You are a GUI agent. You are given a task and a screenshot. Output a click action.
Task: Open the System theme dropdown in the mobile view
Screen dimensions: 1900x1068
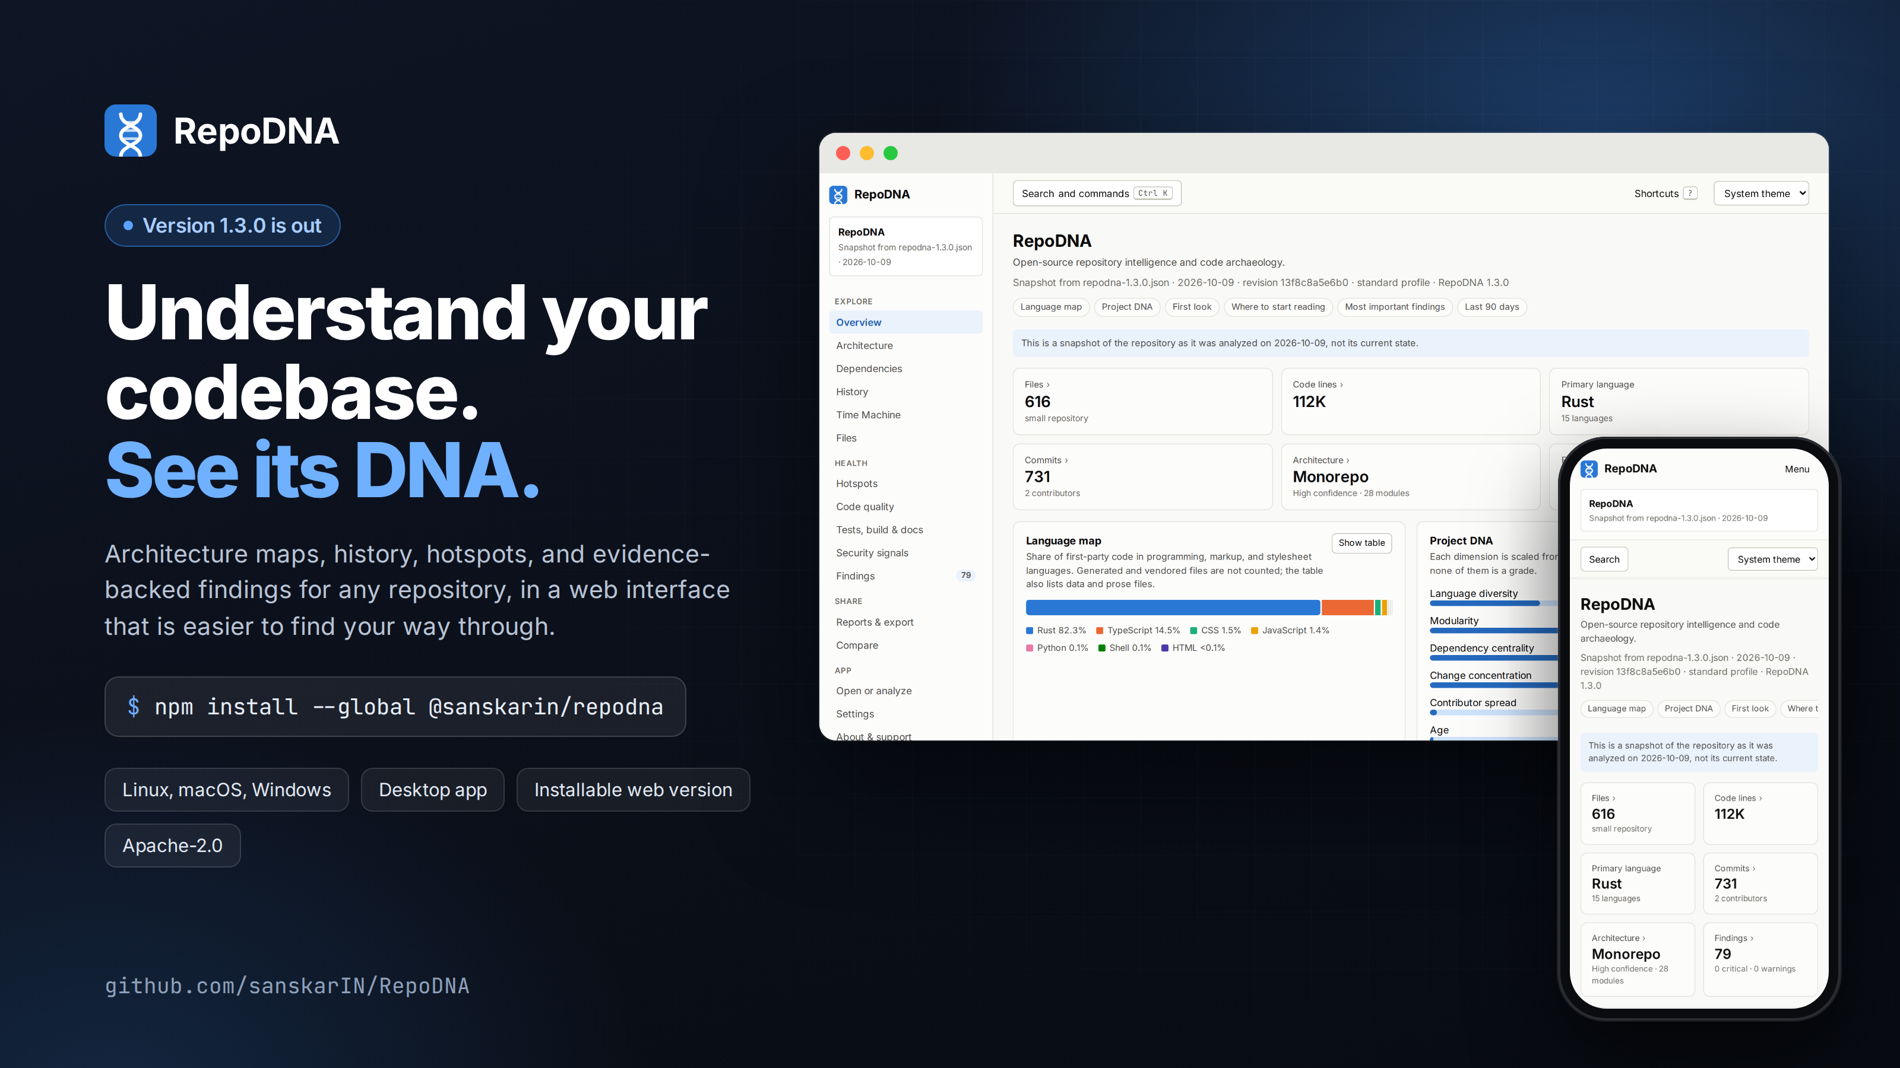[x=1772, y=559]
